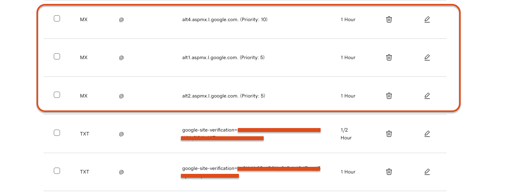Check the alt1.aspmx MX record box
This screenshot has height=195, width=505.
coord(57,56)
